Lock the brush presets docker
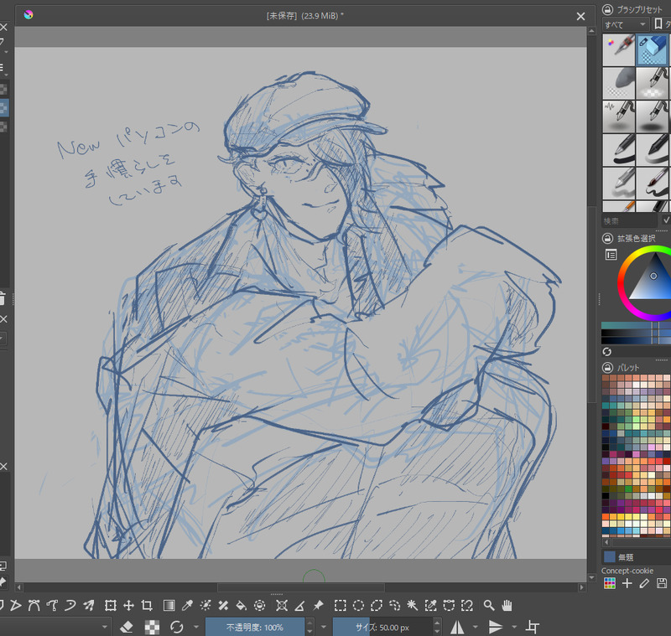671x636 pixels. (607, 9)
